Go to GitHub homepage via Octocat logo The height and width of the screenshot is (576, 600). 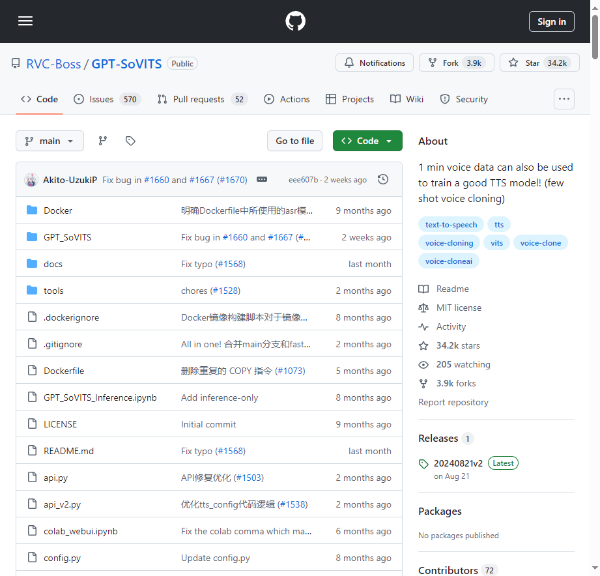pos(295,21)
